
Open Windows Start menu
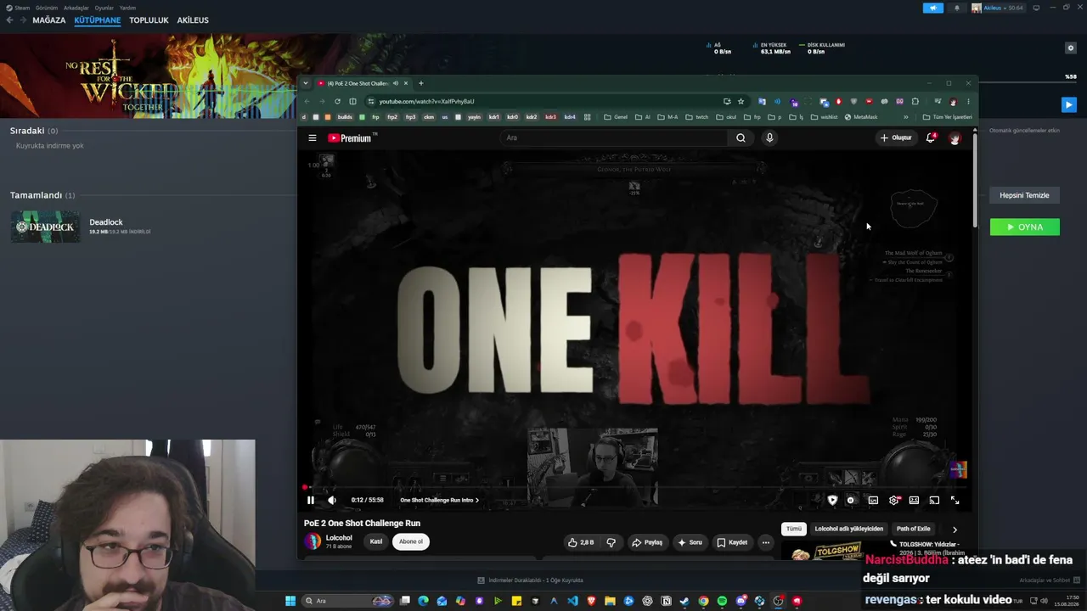click(x=290, y=601)
